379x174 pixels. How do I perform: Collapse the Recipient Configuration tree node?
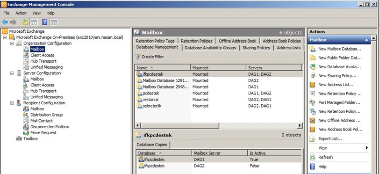click(x=12, y=103)
